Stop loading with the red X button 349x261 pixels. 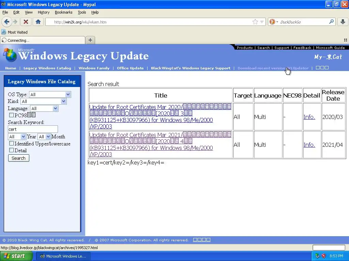(x=26, y=22)
